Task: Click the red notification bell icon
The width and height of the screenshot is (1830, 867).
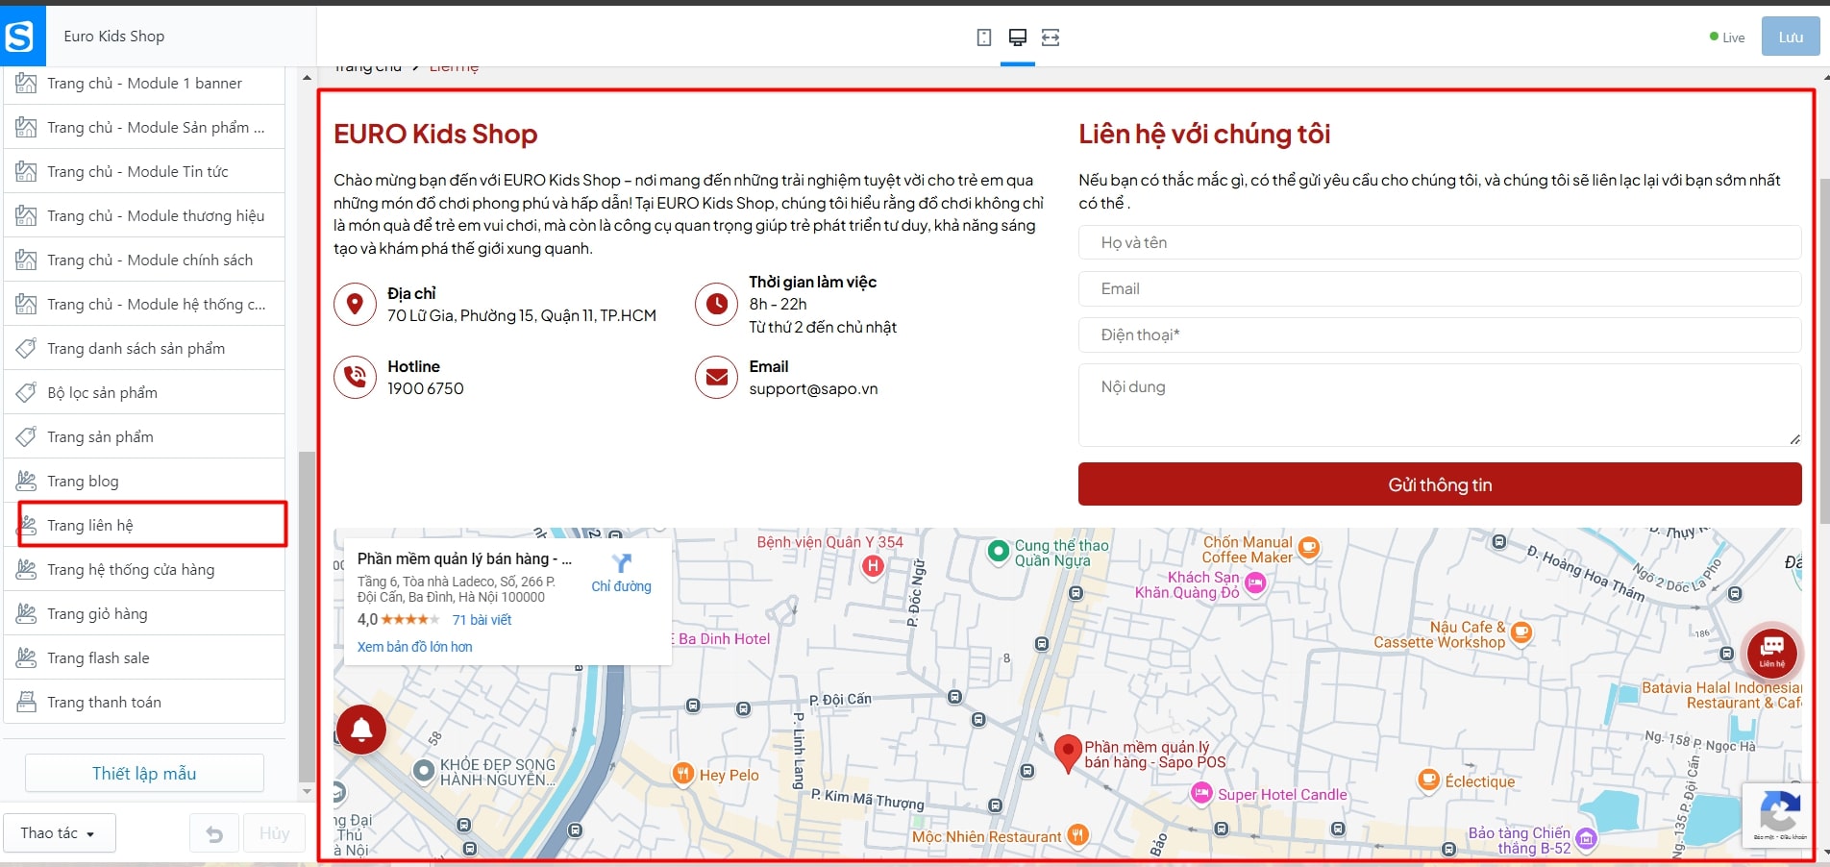Action: [x=361, y=730]
